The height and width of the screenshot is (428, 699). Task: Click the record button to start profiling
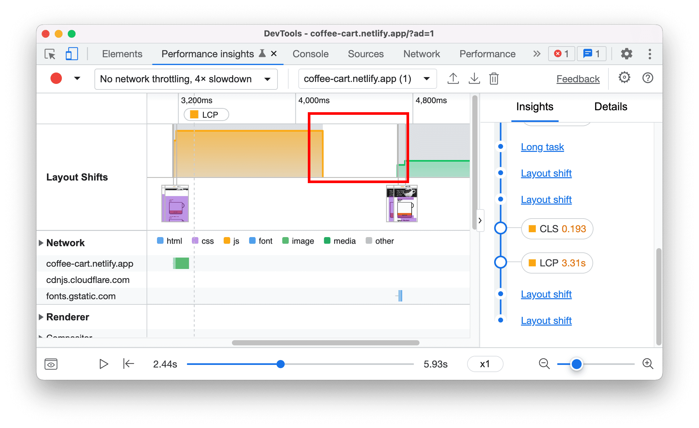(56, 78)
